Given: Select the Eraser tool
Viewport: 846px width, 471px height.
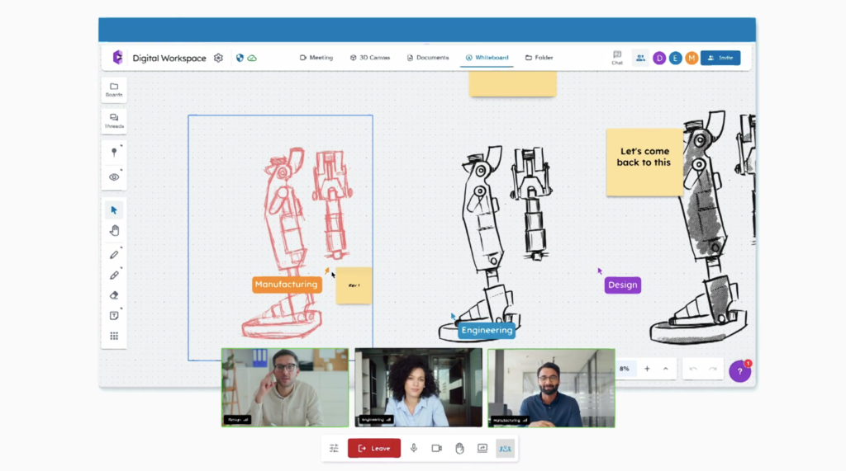Looking at the screenshot, I should 114,295.
